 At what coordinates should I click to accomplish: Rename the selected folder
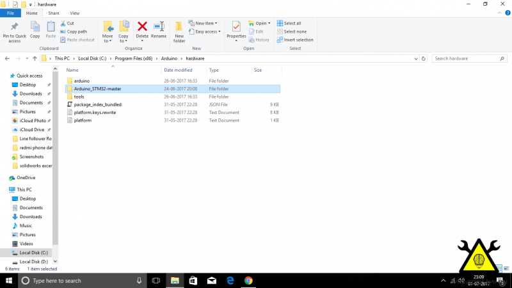pos(159,29)
